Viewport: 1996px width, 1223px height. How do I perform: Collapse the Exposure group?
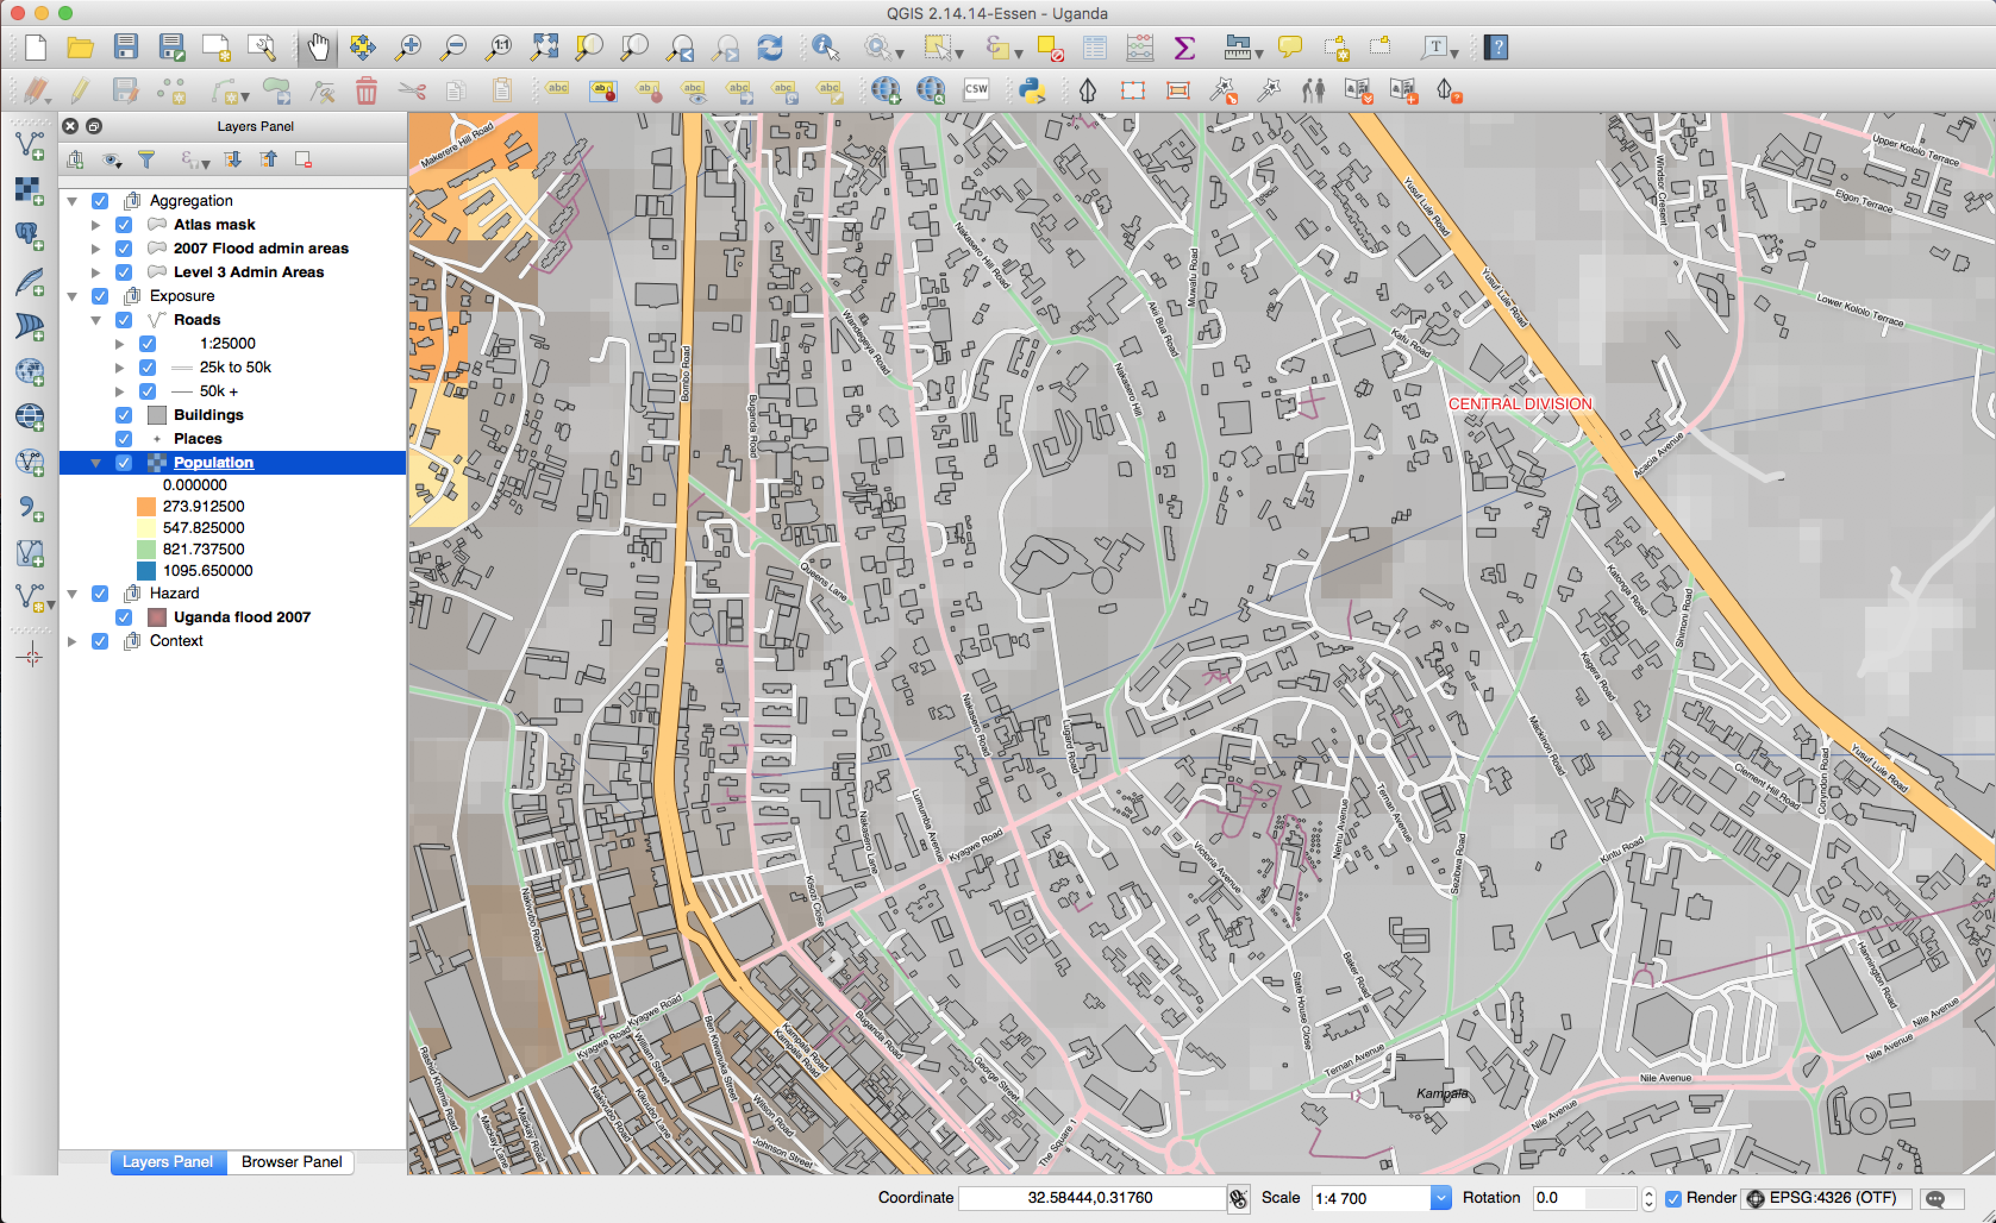(x=73, y=296)
